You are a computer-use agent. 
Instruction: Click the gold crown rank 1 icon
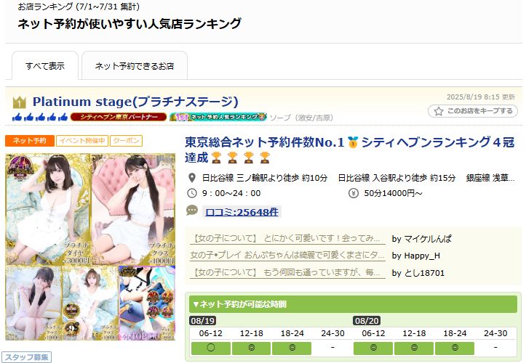[19, 102]
